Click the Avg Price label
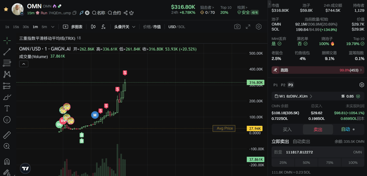 pyautogui.click(x=224, y=128)
